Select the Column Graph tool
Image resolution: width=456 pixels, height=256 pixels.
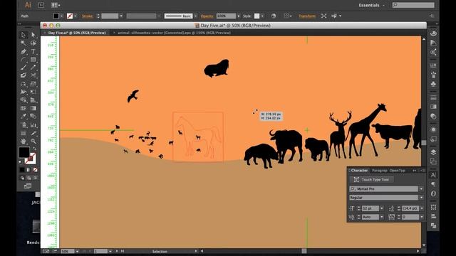pyautogui.click(x=33, y=125)
